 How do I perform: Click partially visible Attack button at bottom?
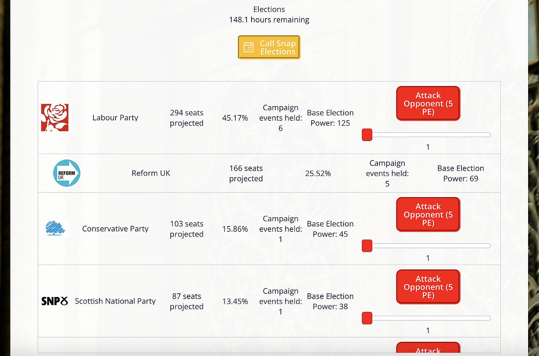click(428, 349)
